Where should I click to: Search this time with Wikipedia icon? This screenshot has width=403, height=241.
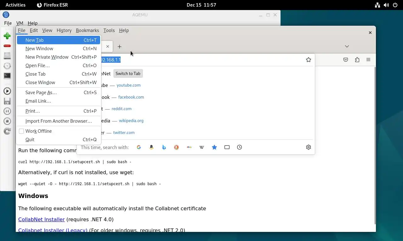[x=202, y=147]
